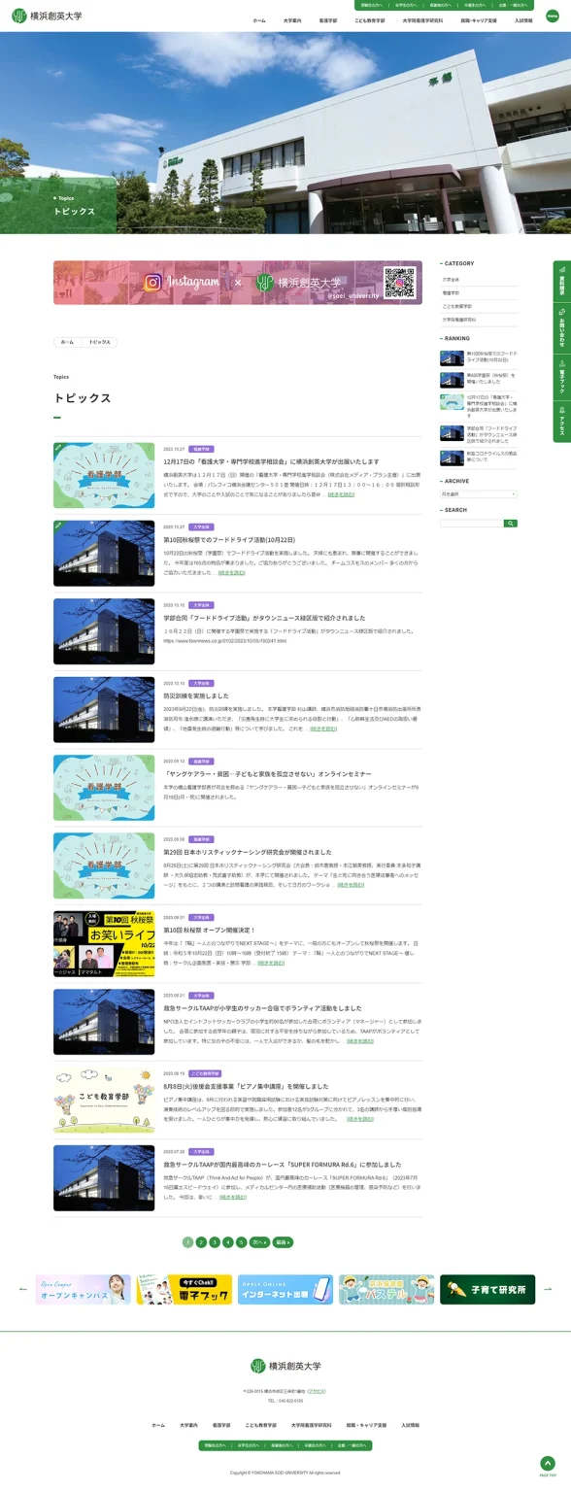571x1492 pixels.
Task: Go to pagination page 2
Action: (x=201, y=1241)
